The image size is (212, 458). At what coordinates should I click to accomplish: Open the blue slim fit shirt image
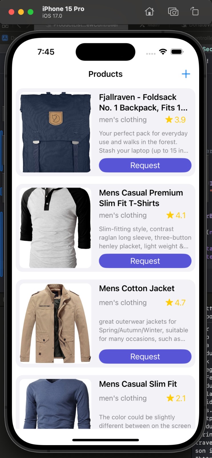[55, 404]
